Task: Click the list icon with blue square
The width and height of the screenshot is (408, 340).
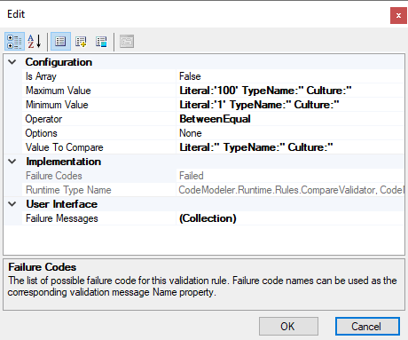Action: point(101,42)
